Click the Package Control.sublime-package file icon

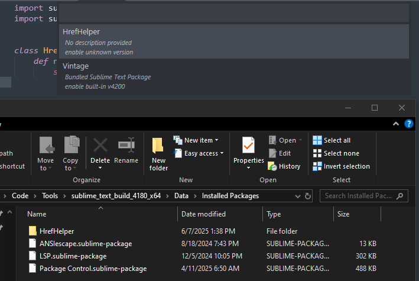click(x=33, y=269)
